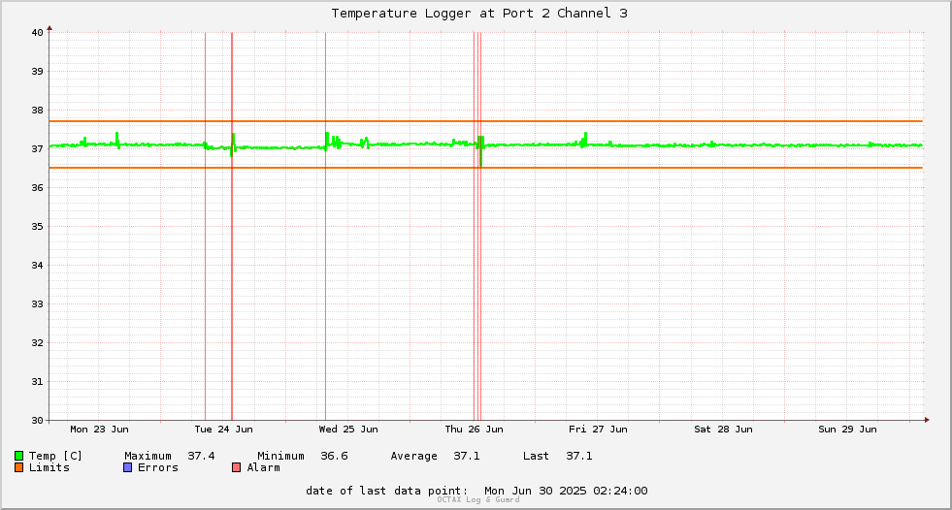The width and height of the screenshot is (952, 510).
Task: Click the Average value 37.1
Action: [x=467, y=456]
